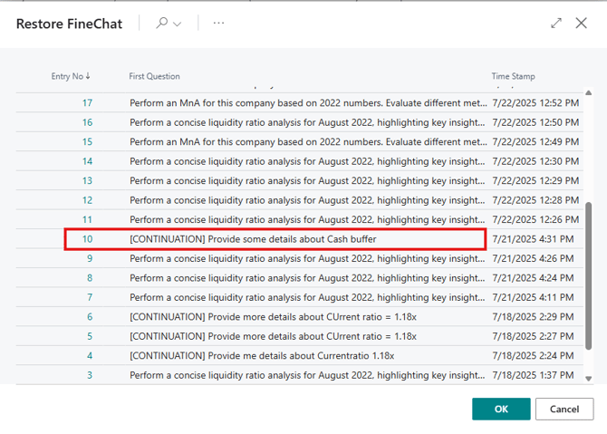Click the Cancel button
This screenshot has width=607, height=434.
click(564, 409)
